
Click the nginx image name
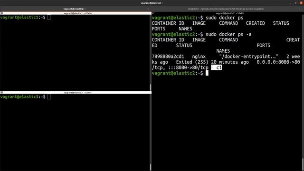click(x=199, y=57)
